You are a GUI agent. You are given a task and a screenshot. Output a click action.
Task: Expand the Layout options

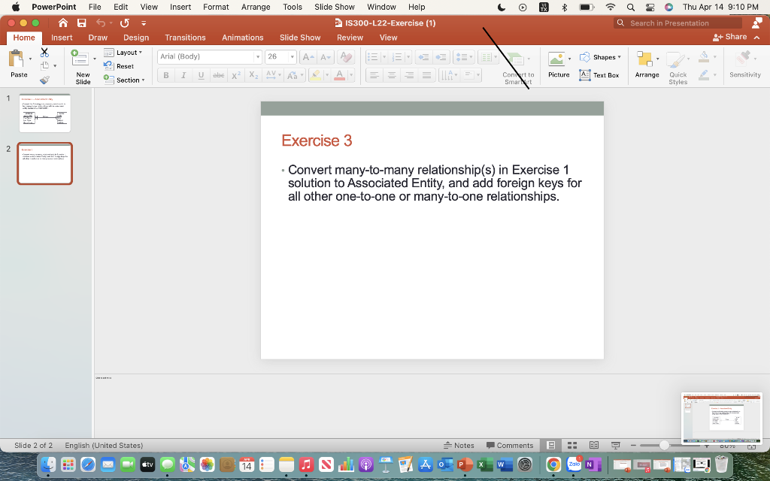pyautogui.click(x=125, y=52)
